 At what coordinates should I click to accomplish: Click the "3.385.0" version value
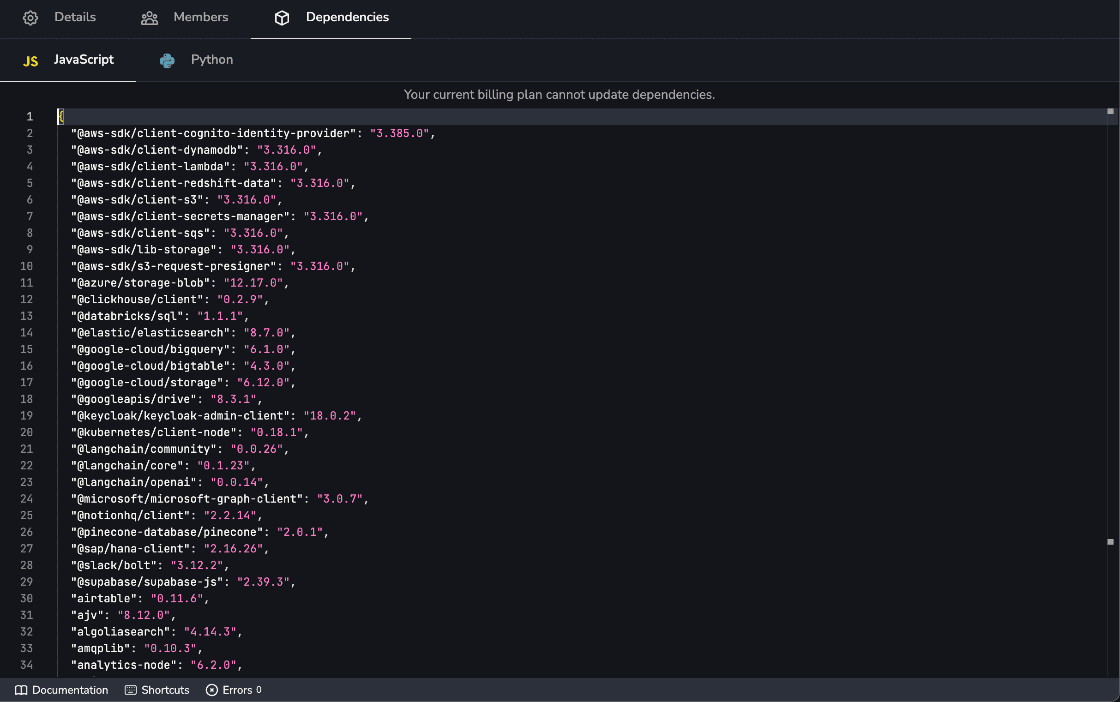[x=399, y=133]
